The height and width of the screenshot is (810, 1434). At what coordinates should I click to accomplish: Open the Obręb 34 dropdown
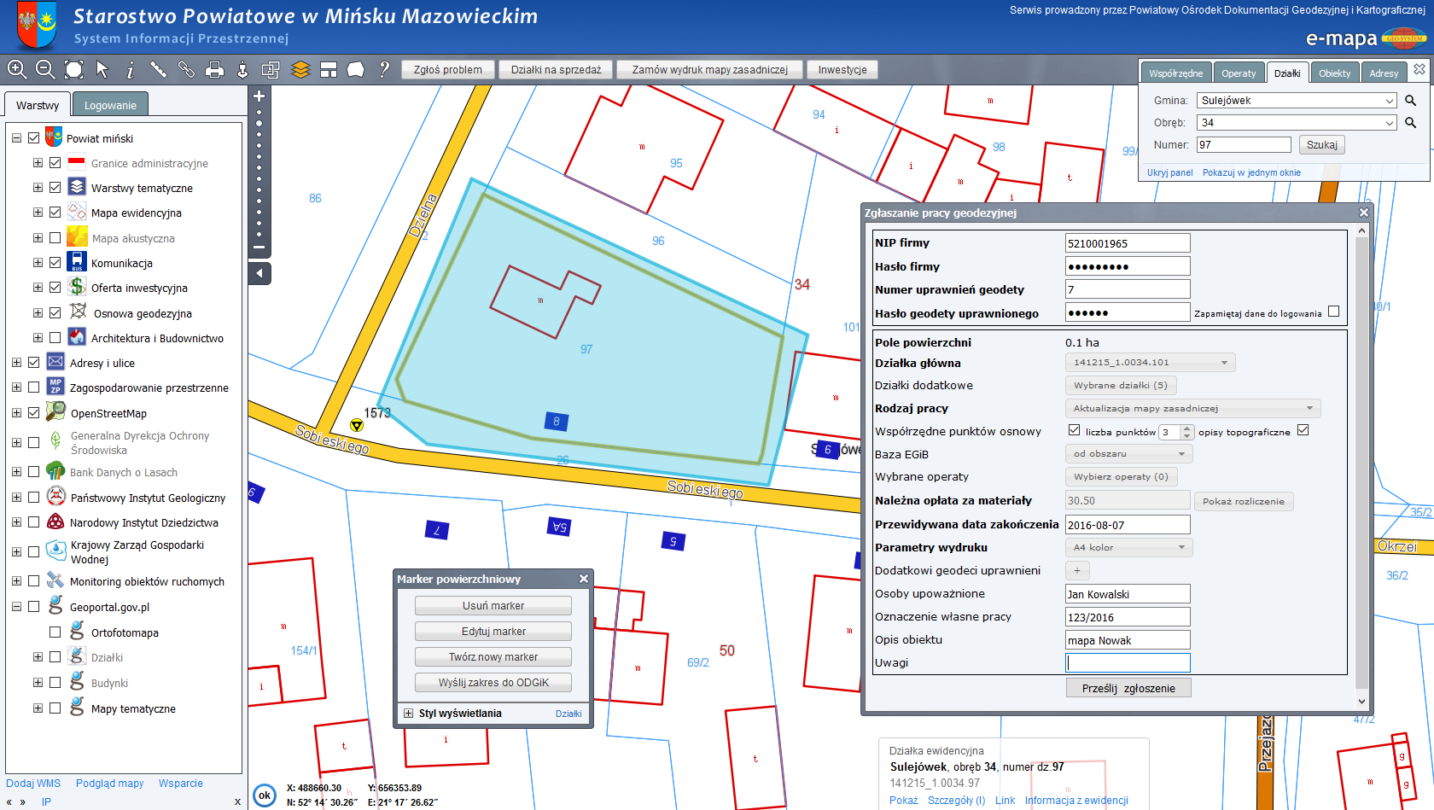(1297, 123)
